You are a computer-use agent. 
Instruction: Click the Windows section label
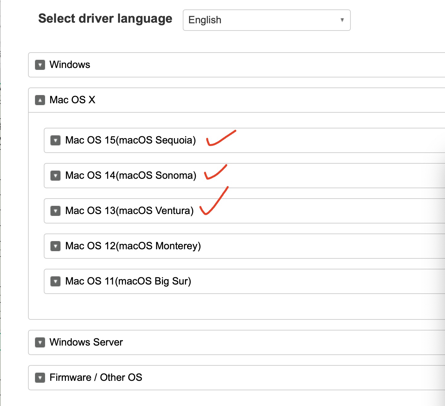(70, 65)
